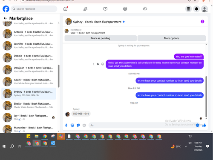213x160 pixels.
Task: Open the Watch video icon
Action: click(105, 9)
